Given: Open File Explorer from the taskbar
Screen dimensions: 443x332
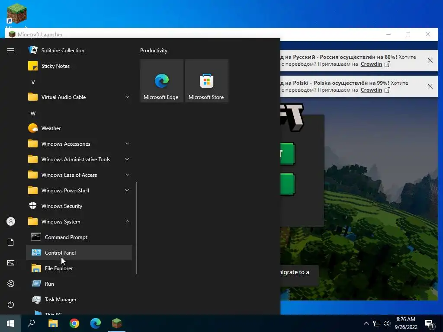Looking at the screenshot, I should point(53,323).
